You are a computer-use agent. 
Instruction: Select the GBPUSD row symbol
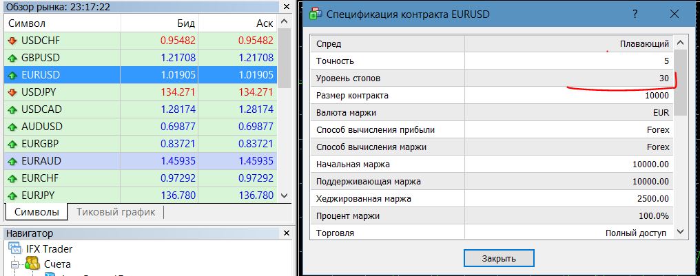[41, 58]
